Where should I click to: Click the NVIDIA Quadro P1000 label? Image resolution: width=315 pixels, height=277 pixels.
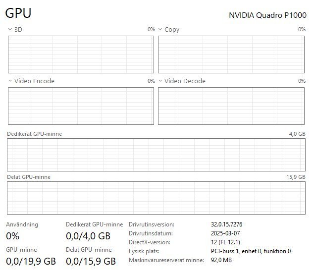267,15
